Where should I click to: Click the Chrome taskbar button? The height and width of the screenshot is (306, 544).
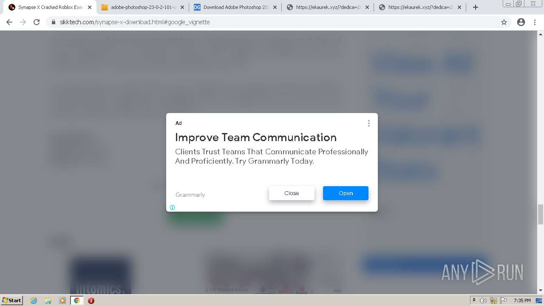tap(76, 300)
